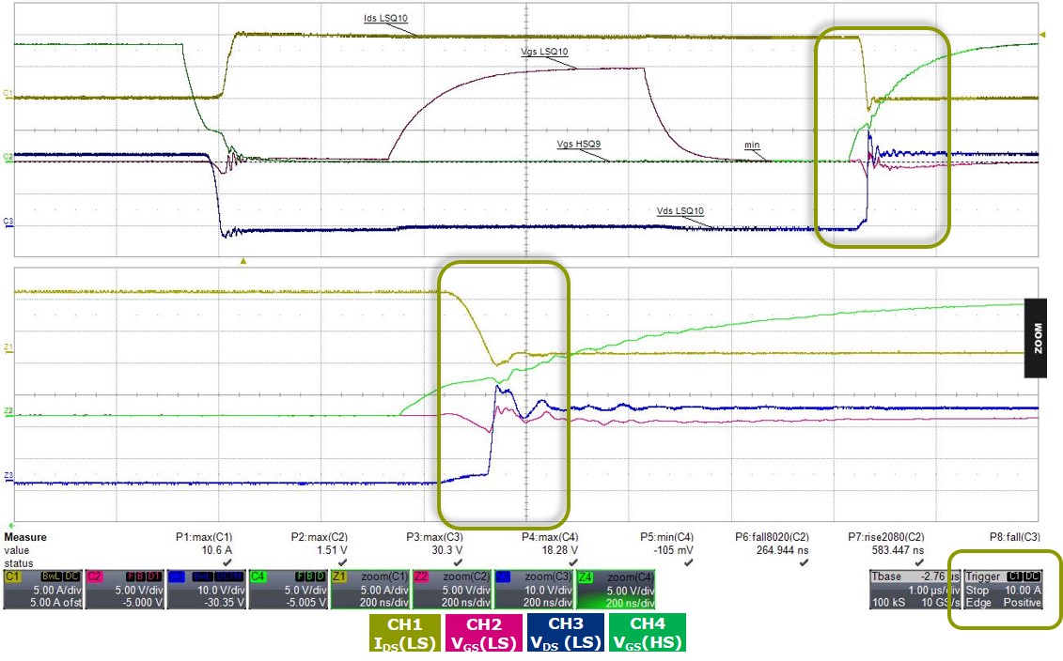Click the status checkmark under P5:min(C4)
1063x661 pixels.
pyautogui.click(x=688, y=562)
